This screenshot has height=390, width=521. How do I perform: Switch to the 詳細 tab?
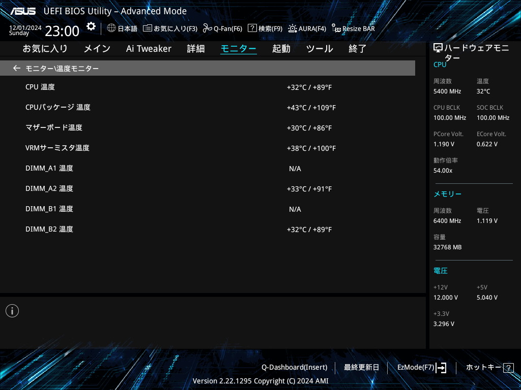(196, 49)
